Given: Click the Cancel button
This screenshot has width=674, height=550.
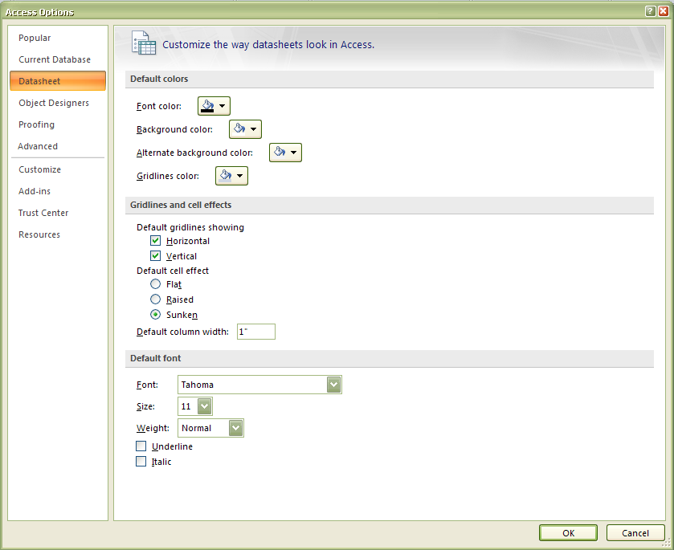Looking at the screenshot, I should click(635, 533).
